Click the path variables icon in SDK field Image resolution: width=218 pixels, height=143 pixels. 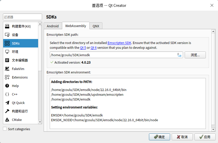coord(179,55)
